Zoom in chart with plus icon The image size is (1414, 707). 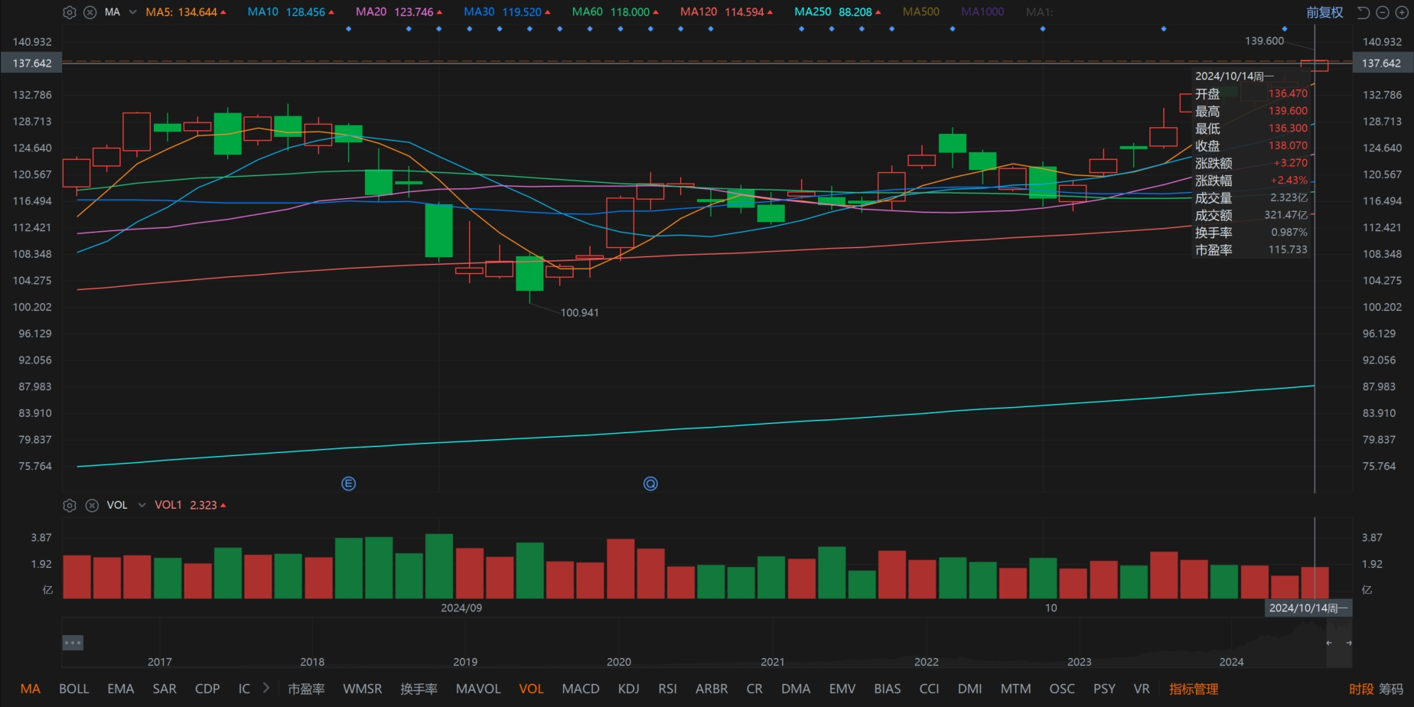1402,12
